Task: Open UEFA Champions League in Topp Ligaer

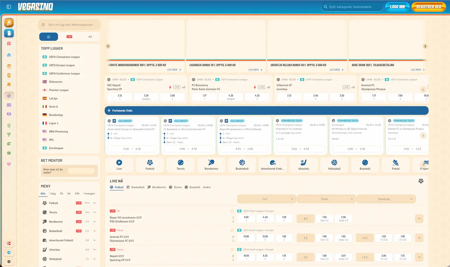Action: 64,57
